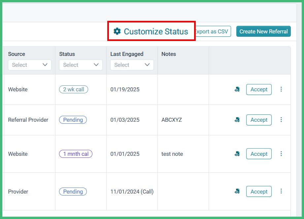Click the document view icon next to the 1 mnth cal row
The image size is (304, 219).
point(237,153)
